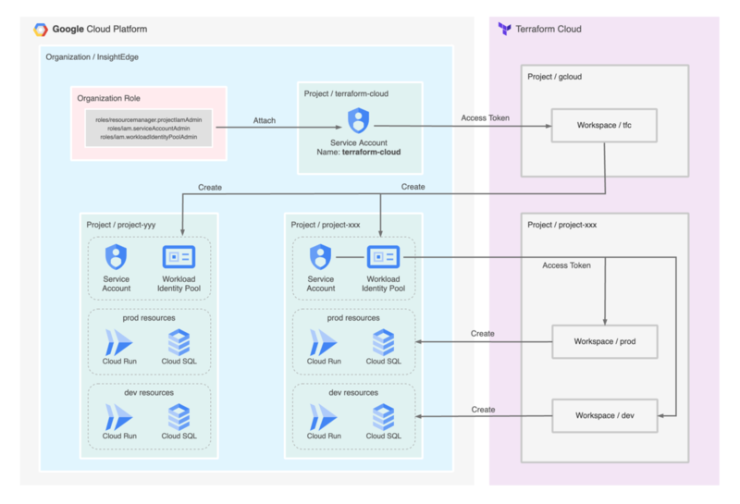The width and height of the screenshot is (740, 504).
Task: Click 'Create' label above GCP project-xxx
Action: pyautogui.click(x=413, y=187)
